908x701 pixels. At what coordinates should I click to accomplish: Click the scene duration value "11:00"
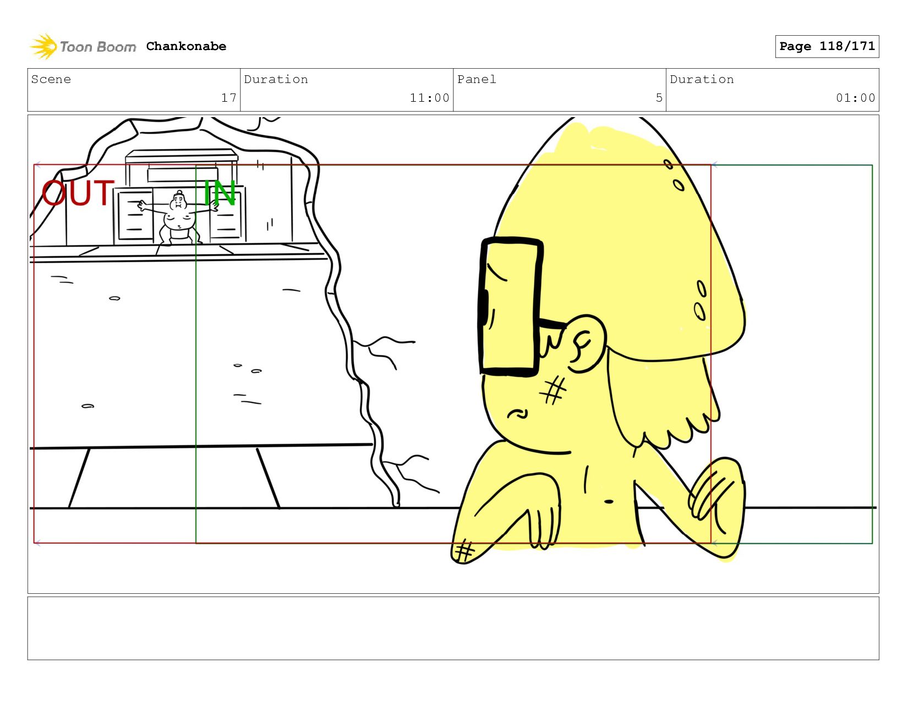[430, 98]
